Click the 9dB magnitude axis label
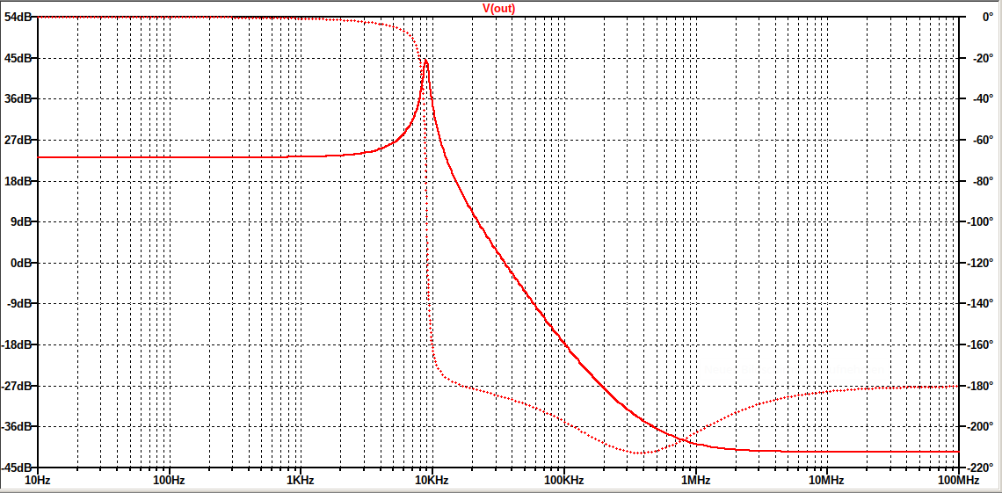Viewport: 1002px width, 493px height. [x=19, y=221]
